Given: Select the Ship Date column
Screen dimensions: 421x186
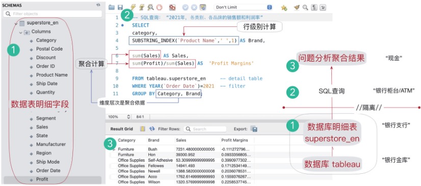Looking at the screenshot, I should [x=47, y=83].
